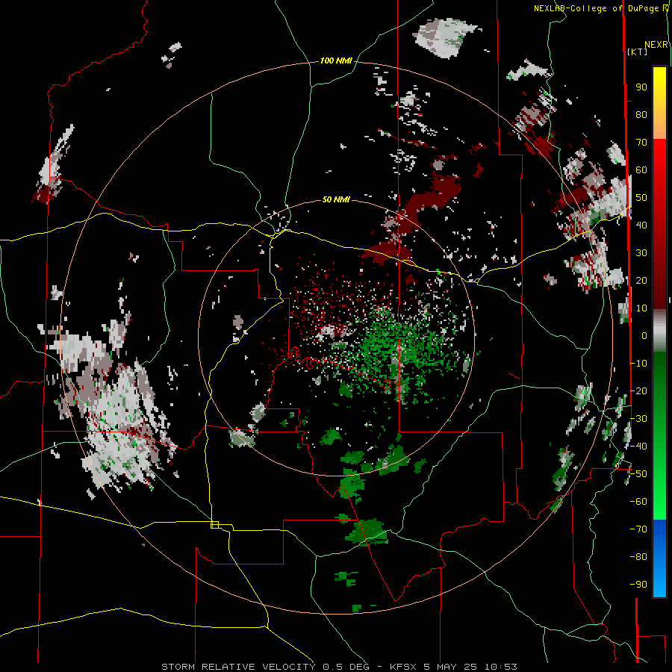The image size is (672, 672).
Task: Select the "NEXLAB-College of DuPage" header text
Action: click(597, 8)
